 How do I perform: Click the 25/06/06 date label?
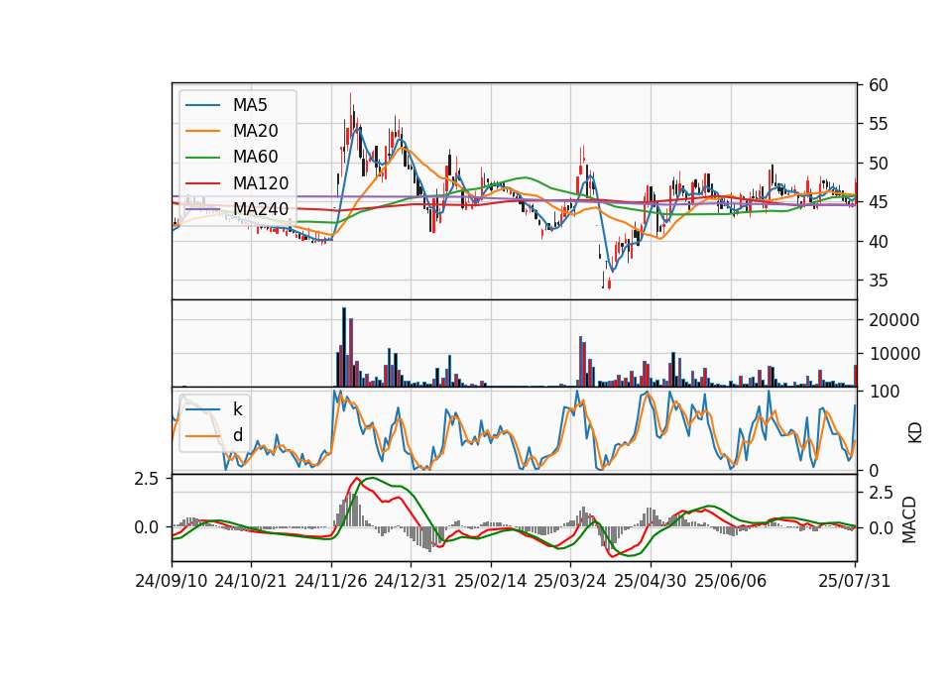tap(731, 581)
